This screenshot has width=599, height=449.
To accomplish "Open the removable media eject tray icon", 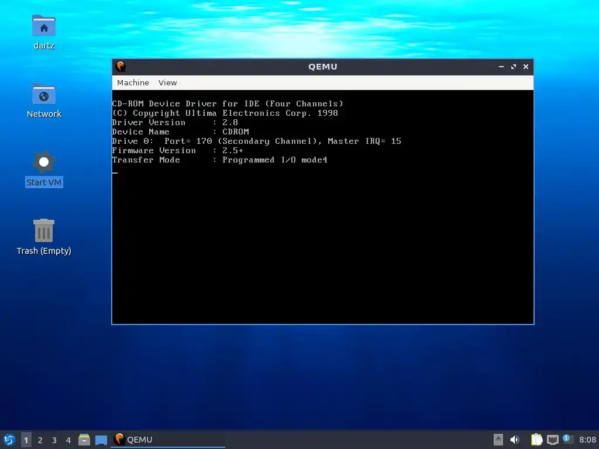I will (x=498, y=440).
